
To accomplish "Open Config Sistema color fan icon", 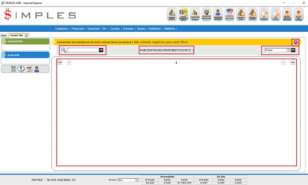I will click(230, 14).
